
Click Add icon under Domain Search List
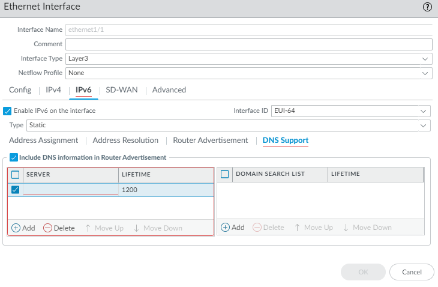[226, 228]
